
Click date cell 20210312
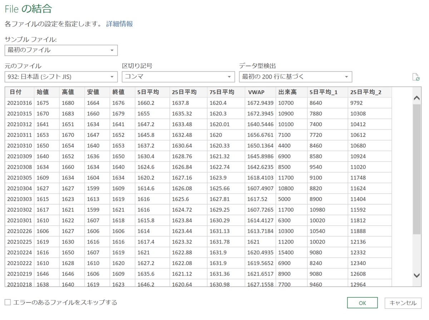pos(20,124)
